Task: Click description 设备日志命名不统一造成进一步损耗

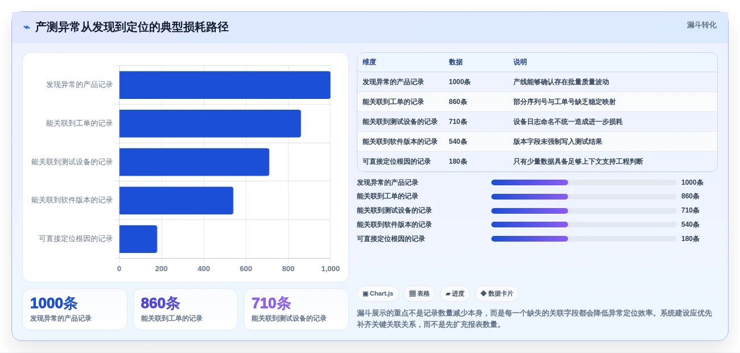Action: [x=568, y=122]
